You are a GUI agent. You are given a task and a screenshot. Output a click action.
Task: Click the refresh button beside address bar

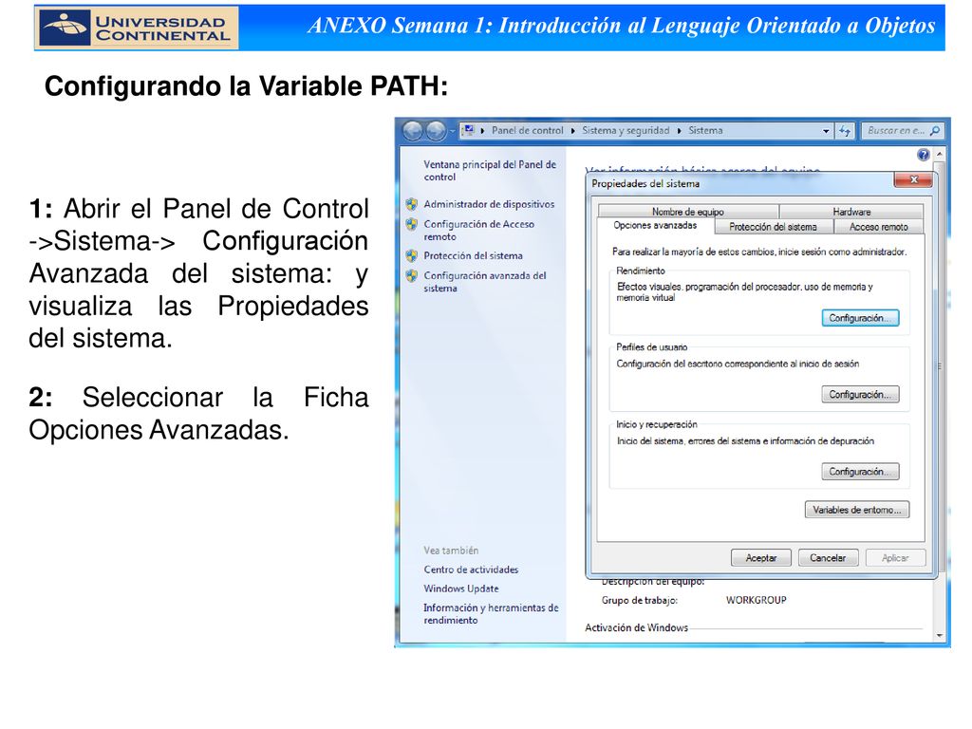[x=845, y=131]
